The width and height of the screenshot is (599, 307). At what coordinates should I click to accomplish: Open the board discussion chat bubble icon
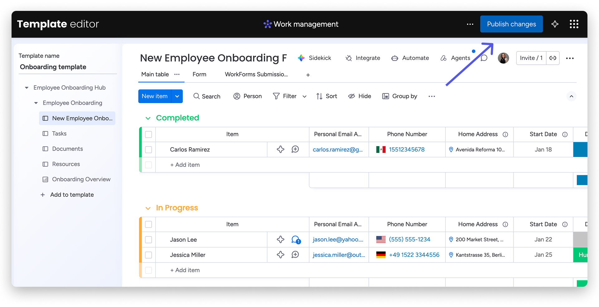[x=484, y=58]
